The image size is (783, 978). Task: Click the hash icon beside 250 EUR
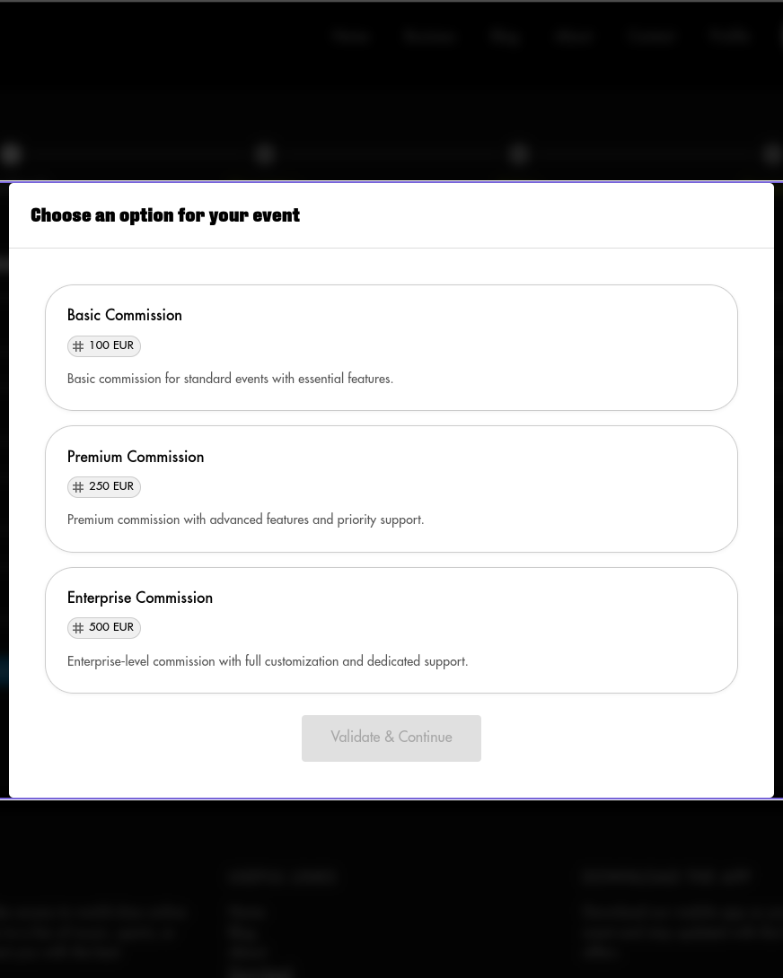point(78,487)
